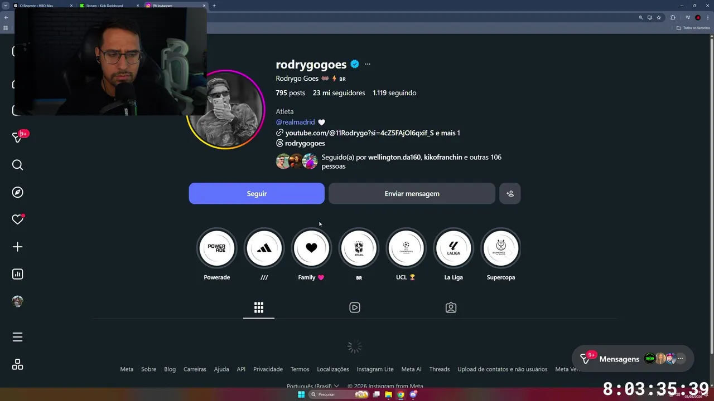Open the Meta AI footer link

click(x=411, y=369)
